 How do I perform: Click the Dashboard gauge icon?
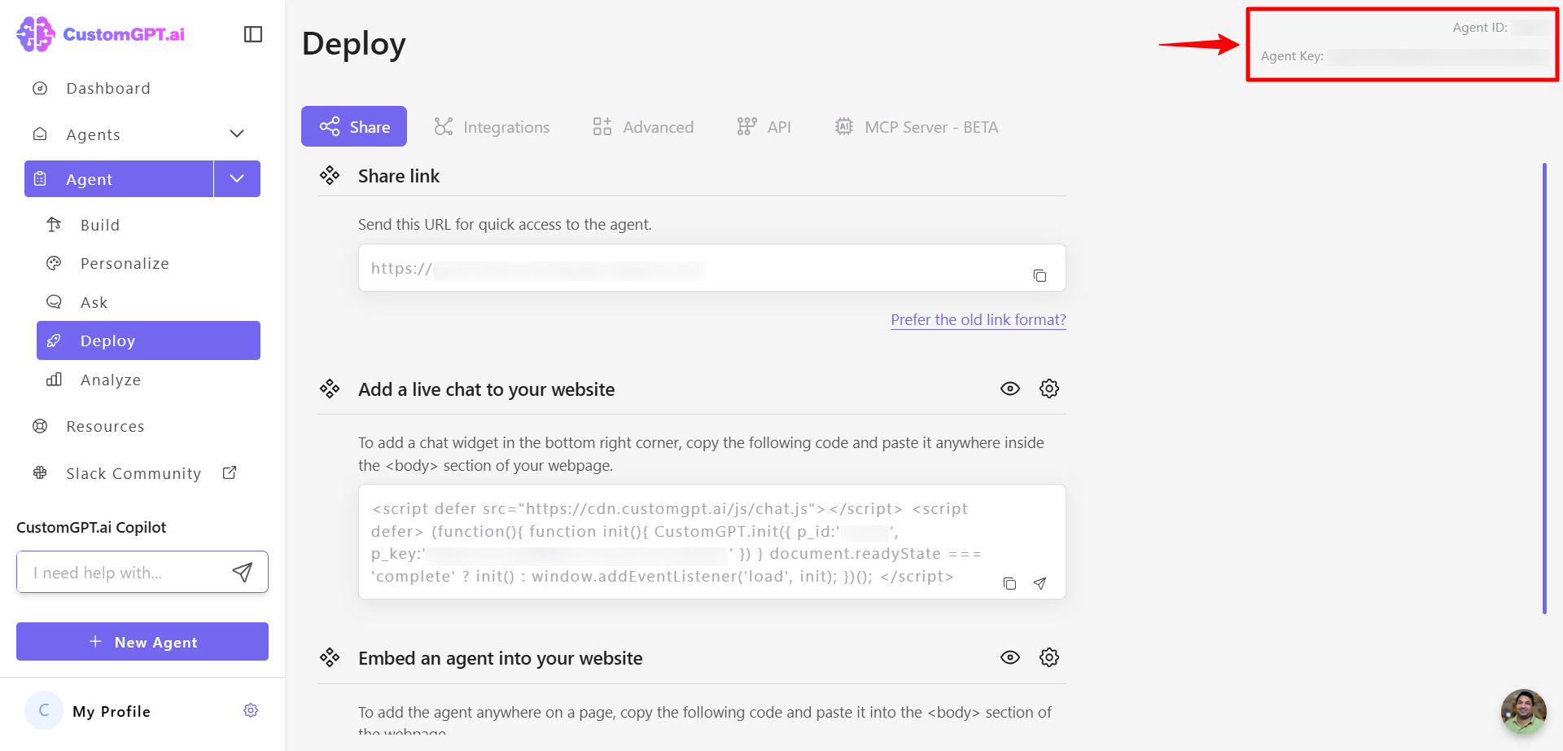(40, 88)
